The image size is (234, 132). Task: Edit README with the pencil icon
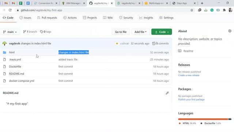(x=167, y=93)
